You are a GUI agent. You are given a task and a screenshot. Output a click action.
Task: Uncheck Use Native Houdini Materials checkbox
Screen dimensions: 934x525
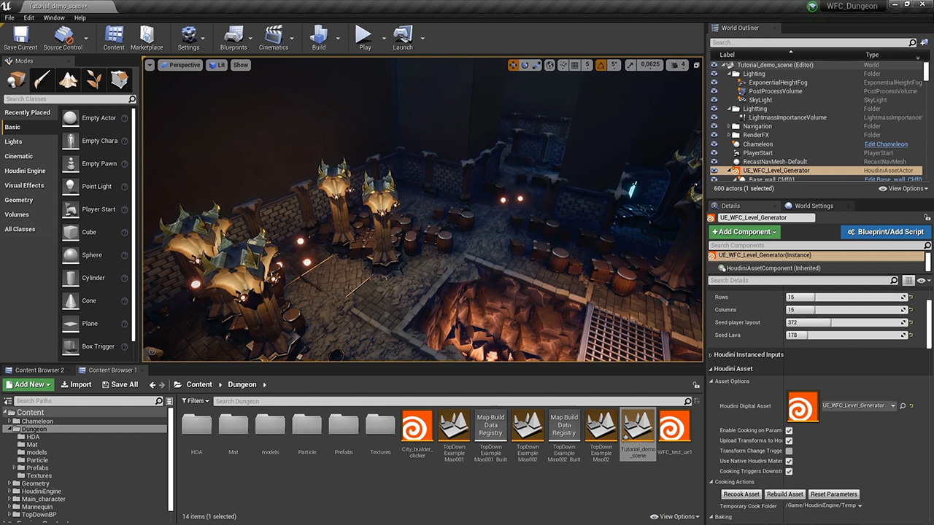point(789,461)
